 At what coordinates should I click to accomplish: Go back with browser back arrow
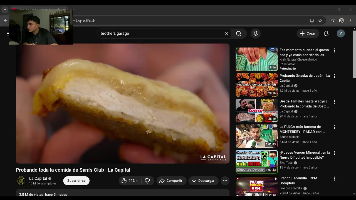[x=6, y=21]
